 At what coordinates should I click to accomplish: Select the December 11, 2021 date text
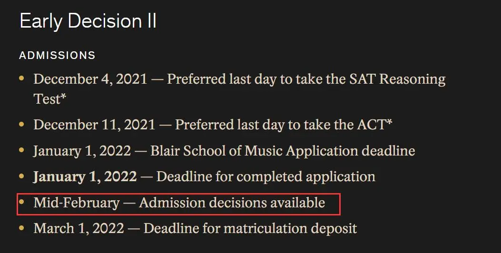pyautogui.click(x=94, y=125)
